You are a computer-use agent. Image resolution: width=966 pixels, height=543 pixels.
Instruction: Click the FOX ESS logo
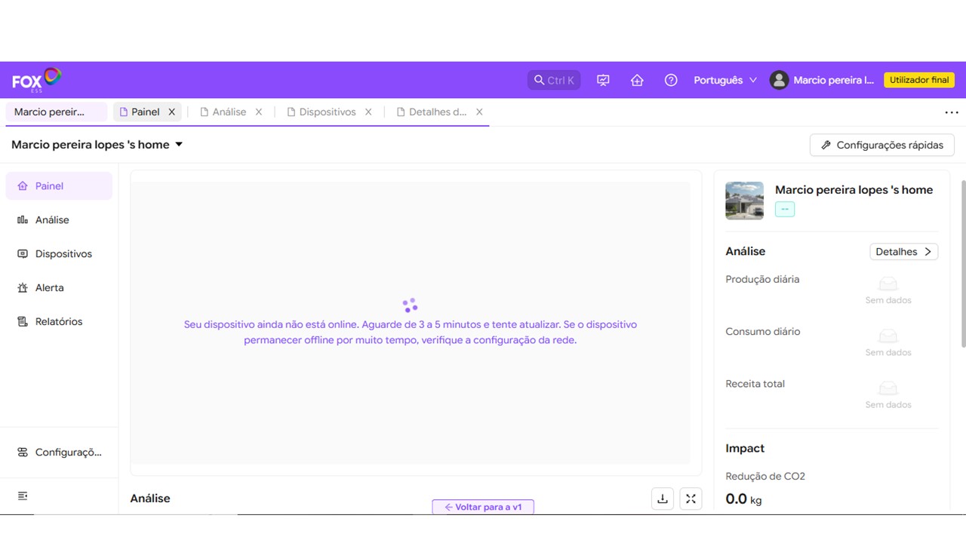36,80
